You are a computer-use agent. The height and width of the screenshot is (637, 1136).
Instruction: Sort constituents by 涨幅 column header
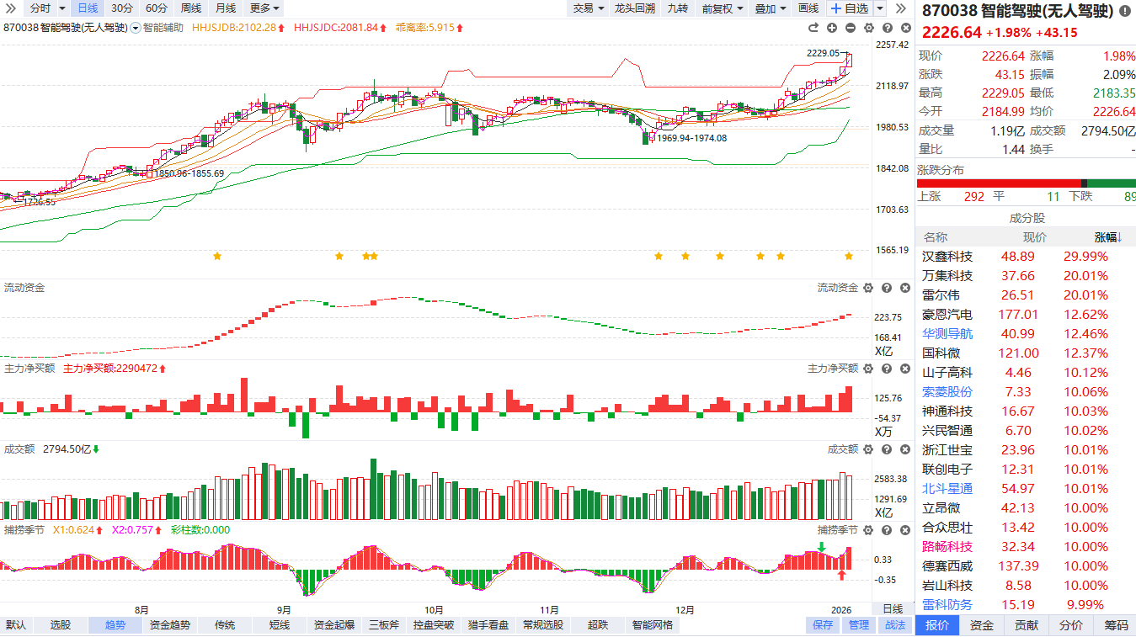(1108, 237)
